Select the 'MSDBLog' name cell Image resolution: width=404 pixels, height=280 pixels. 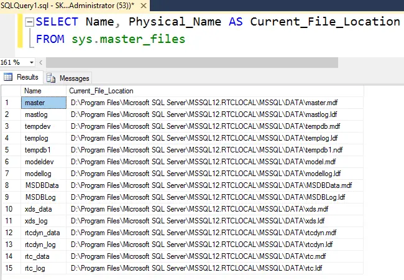click(44, 197)
